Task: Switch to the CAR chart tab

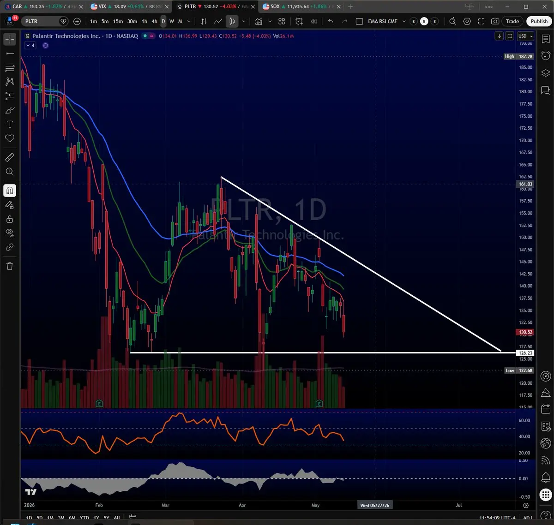Action: (x=43, y=6)
